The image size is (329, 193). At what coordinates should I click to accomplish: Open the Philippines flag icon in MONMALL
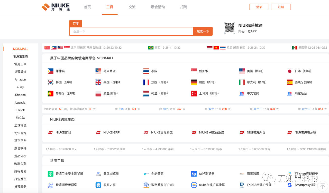coord(51,71)
